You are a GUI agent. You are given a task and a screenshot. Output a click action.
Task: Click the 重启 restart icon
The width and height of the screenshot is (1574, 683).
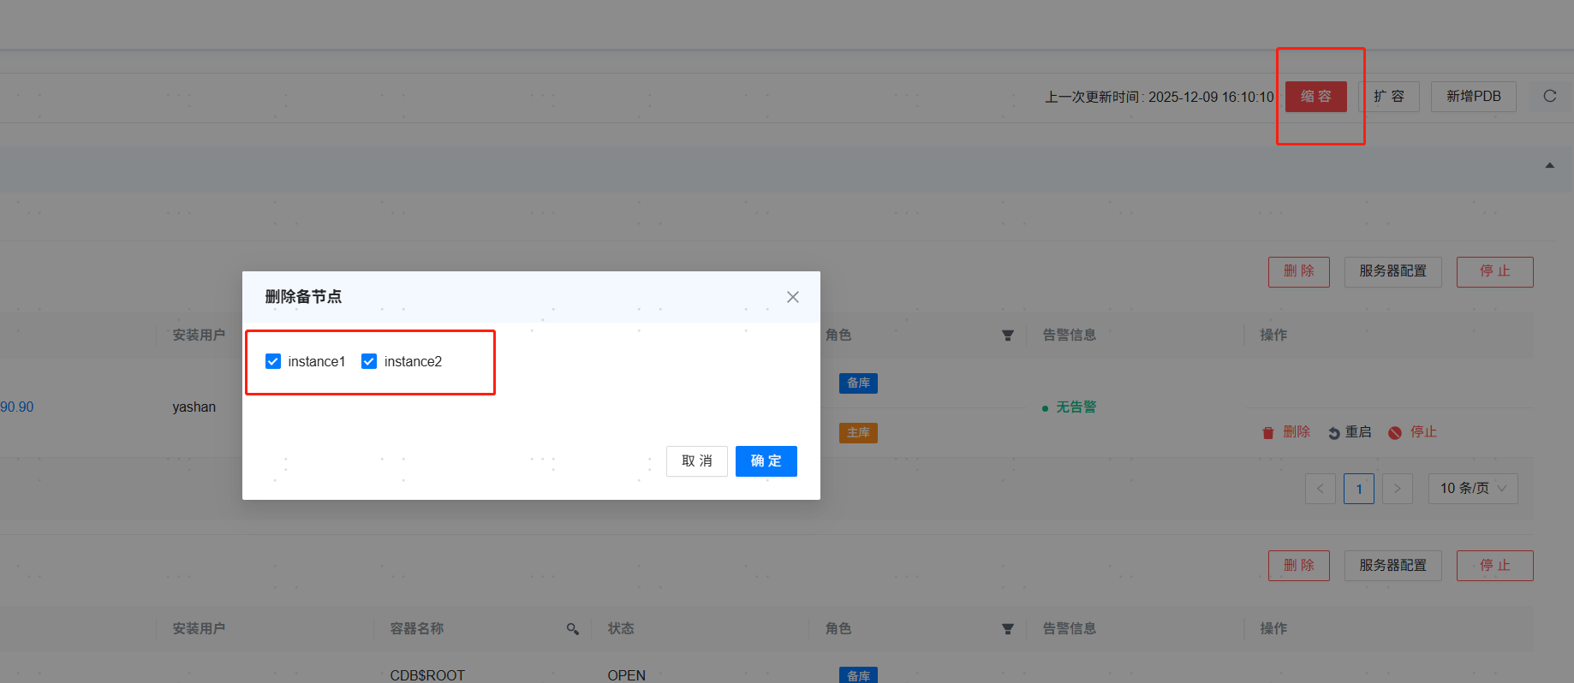click(x=1333, y=433)
